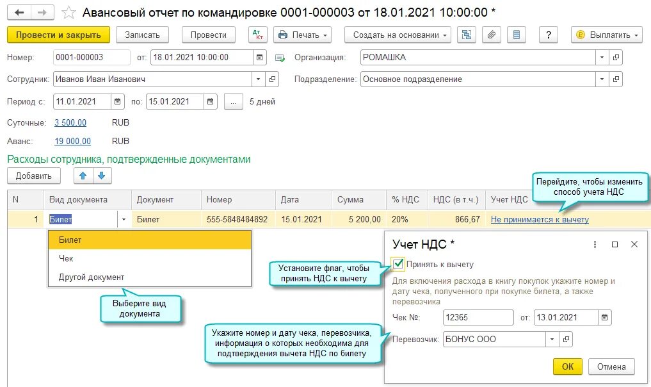
Task: Click the Сумма column header
Action: coord(359,199)
